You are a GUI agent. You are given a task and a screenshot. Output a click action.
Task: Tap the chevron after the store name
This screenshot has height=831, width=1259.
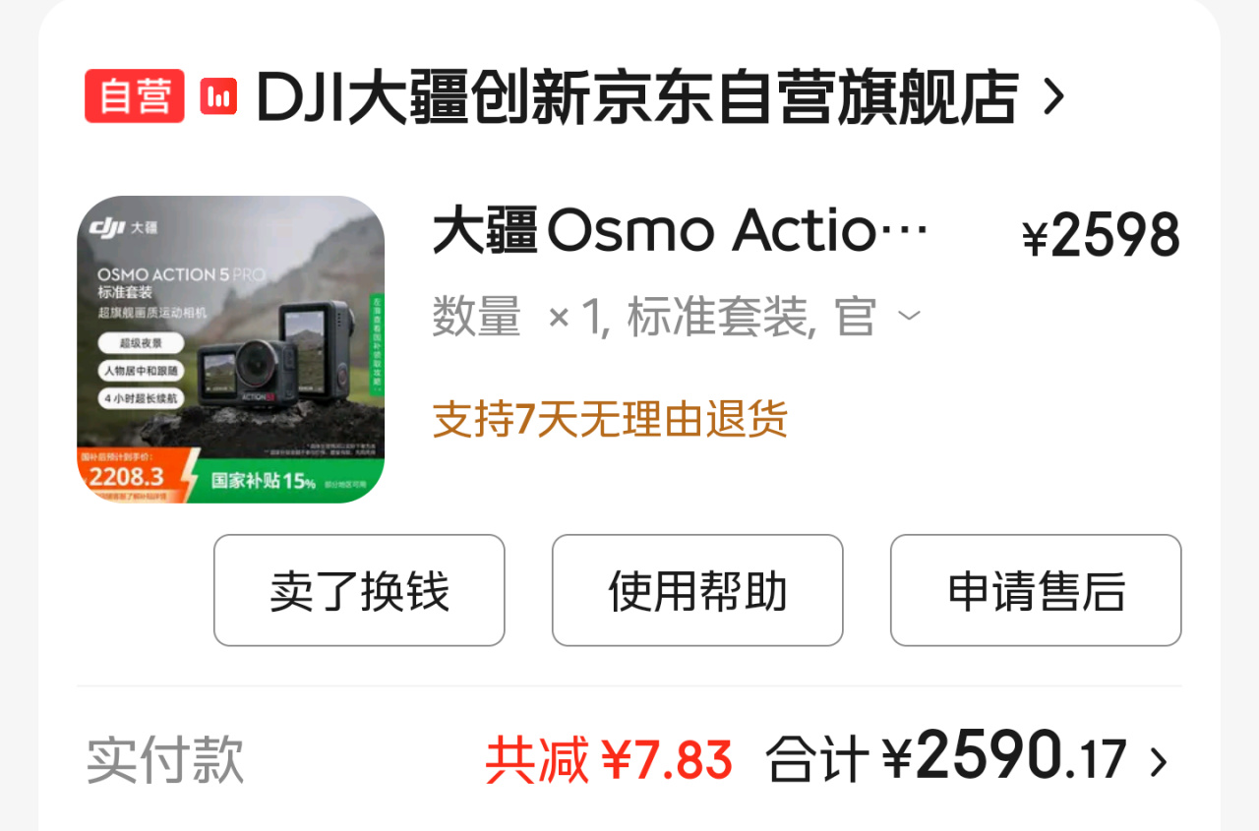1052,96
